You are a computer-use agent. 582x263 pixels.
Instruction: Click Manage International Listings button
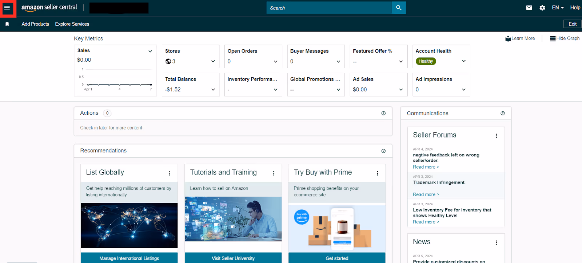point(129,258)
